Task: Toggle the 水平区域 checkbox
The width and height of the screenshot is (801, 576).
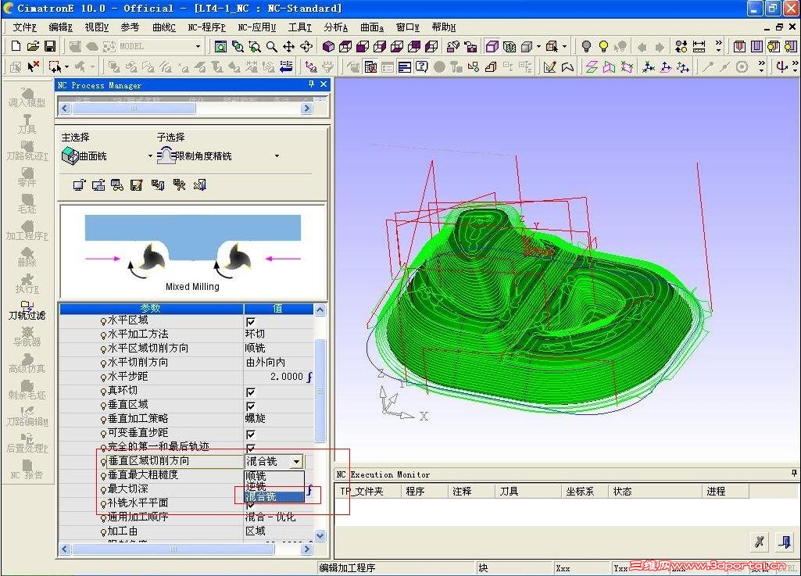Action: (250, 321)
